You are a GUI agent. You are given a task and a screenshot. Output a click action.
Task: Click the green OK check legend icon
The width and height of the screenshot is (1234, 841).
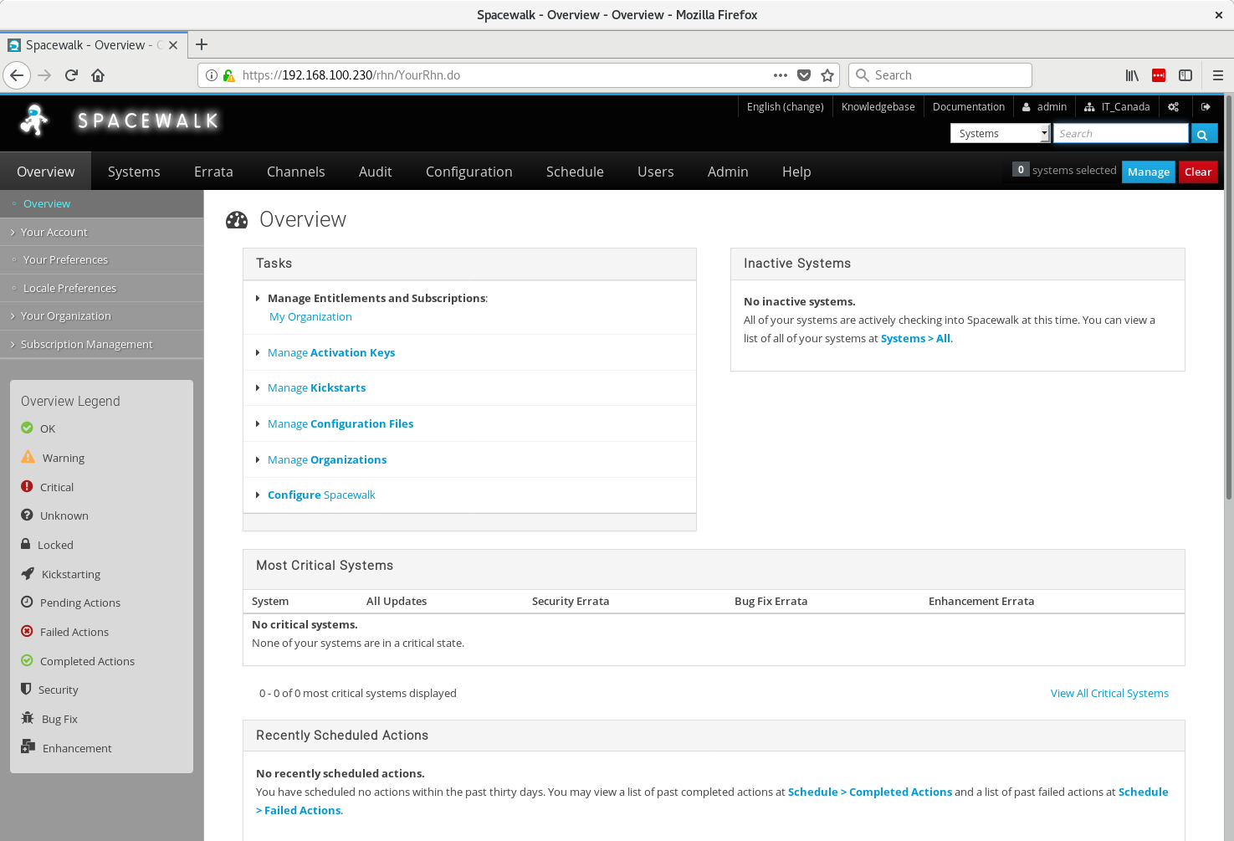tap(27, 428)
